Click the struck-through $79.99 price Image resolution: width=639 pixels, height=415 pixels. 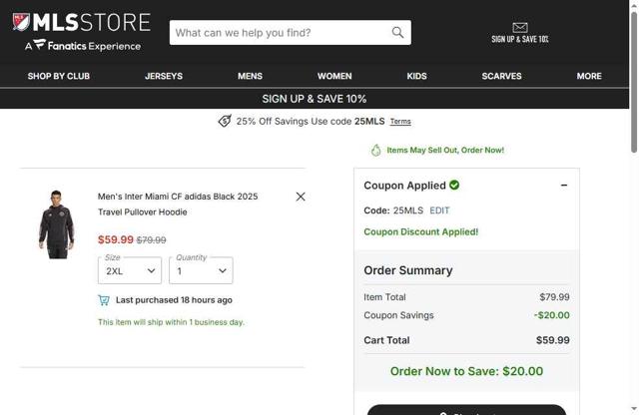(x=151, y=239)
